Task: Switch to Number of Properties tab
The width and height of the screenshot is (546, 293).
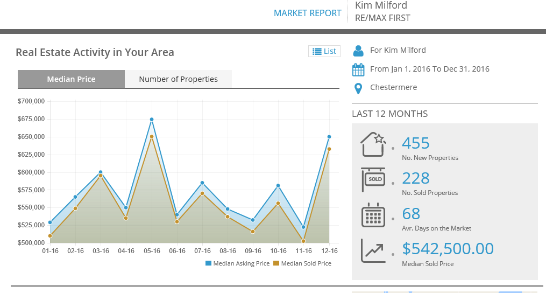Action: [x=178, y=79]
